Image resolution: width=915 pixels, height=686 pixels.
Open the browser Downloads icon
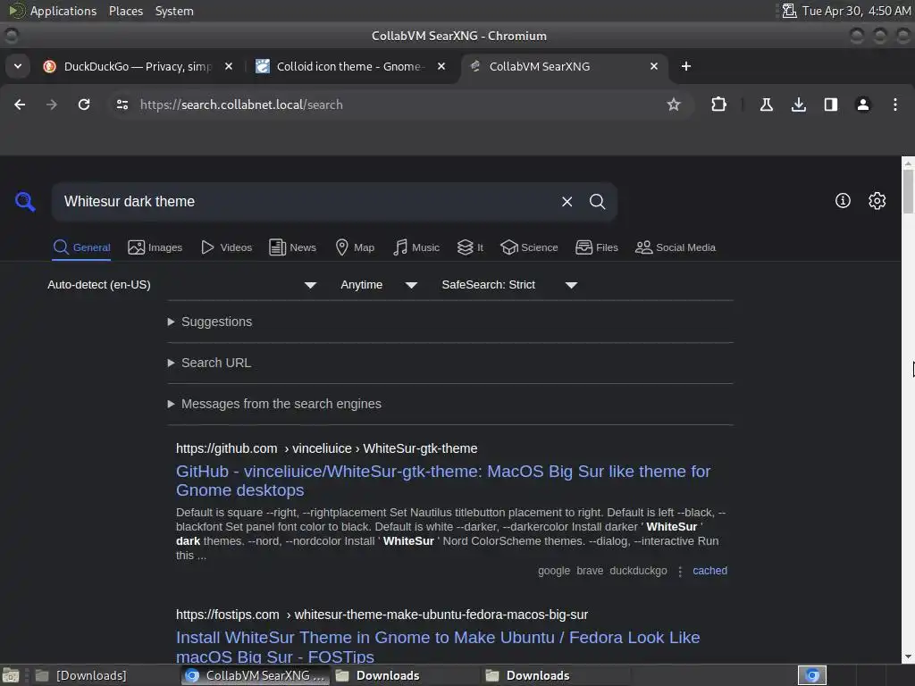click(798, 105)
